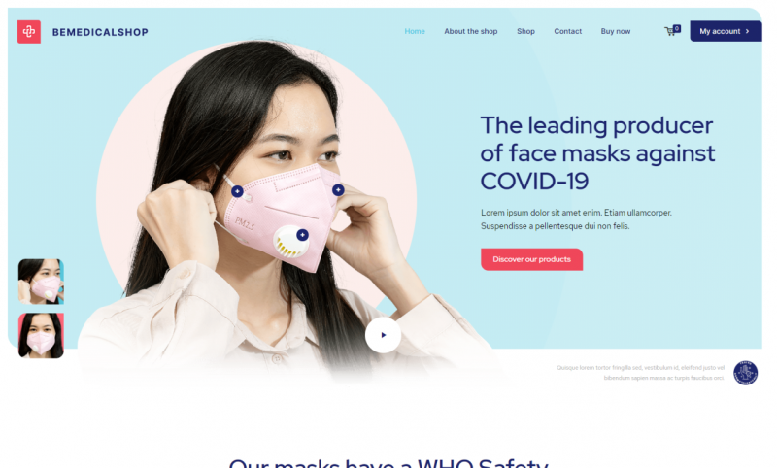The height and width of the screenshot is (468, 777).
Task: Select the front-view mask thumbnail
Action: point(41,335)
